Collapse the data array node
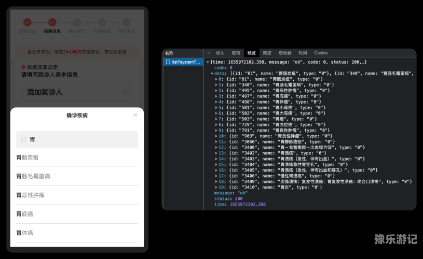The image size is (423, 259). [212, 74]
